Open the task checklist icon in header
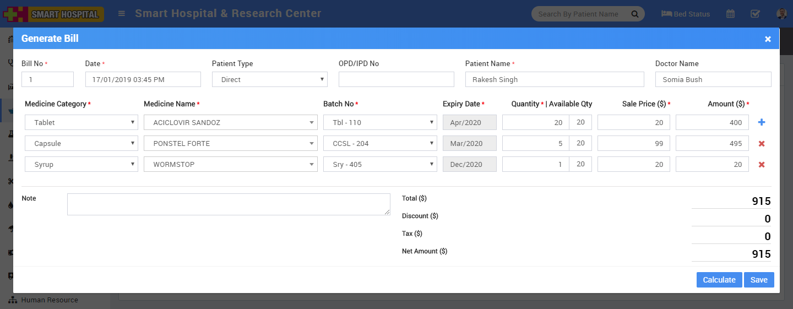 (755, 14)
